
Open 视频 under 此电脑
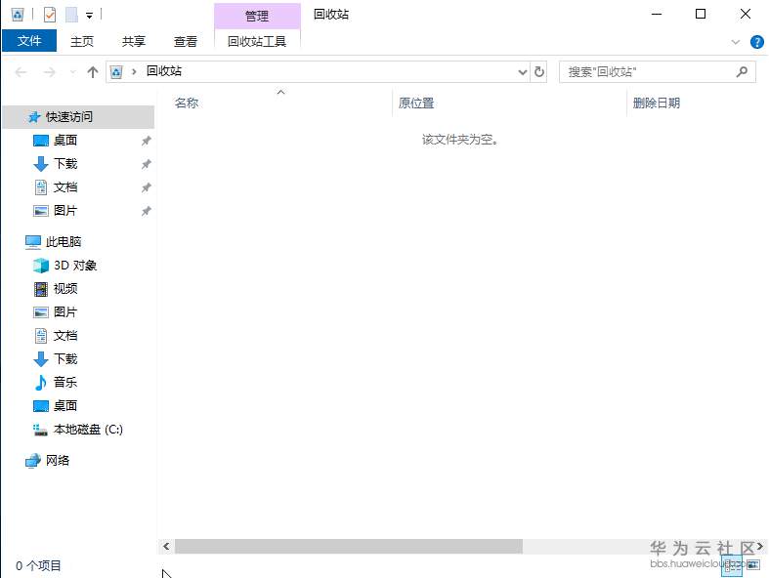65,289
